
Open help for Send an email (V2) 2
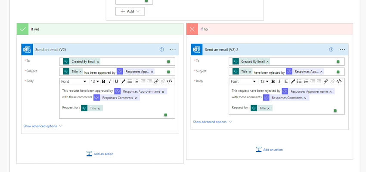(x=331, y=49)
